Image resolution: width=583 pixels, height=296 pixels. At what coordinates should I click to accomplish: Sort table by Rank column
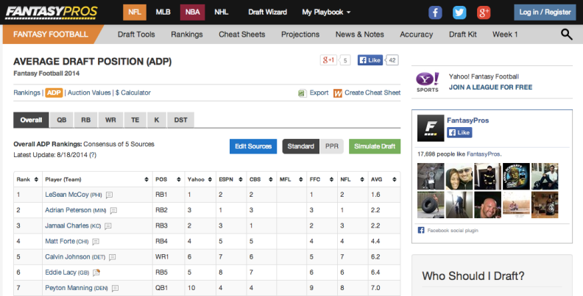click(x=27, y=179)
